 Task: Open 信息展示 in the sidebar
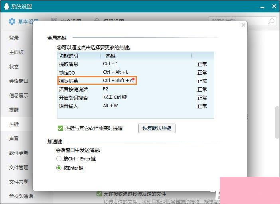tap(19, 95)
